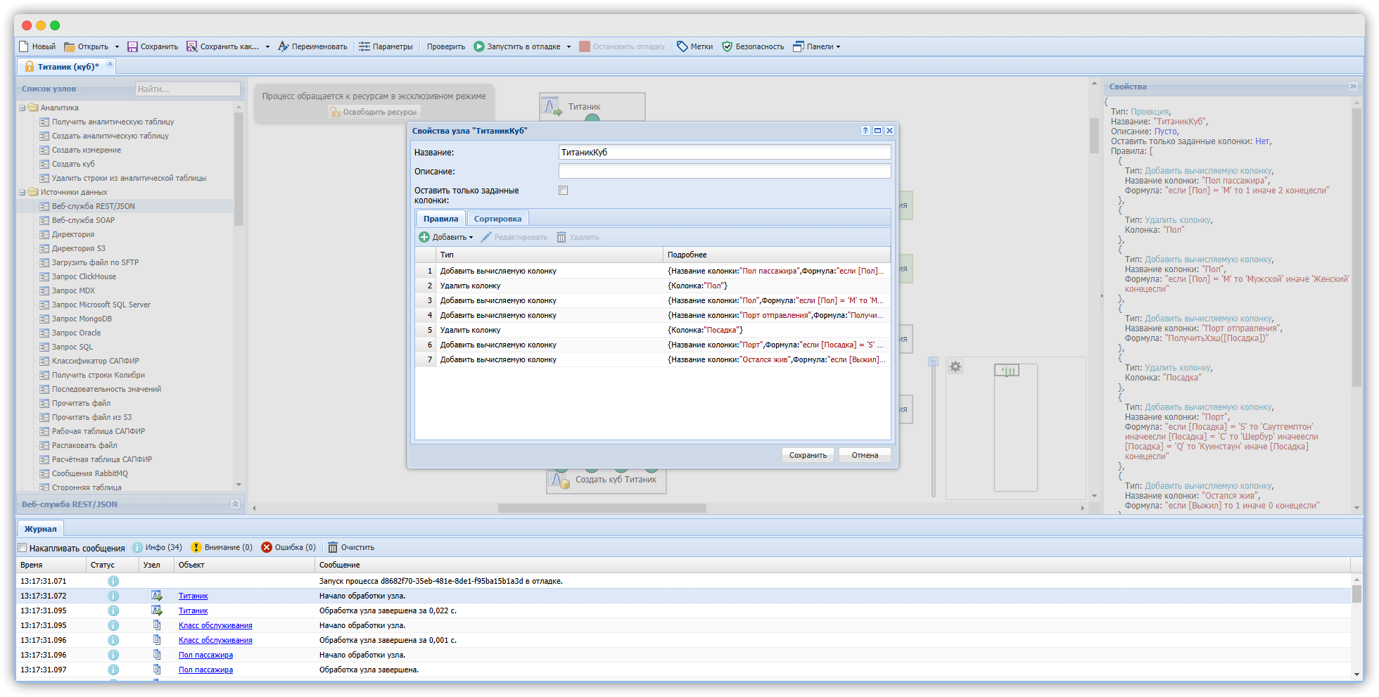The width and height of the screenshot is (1379, 697).
Task: Maximize the node properties dialog
Action: (x=877, y=131)
